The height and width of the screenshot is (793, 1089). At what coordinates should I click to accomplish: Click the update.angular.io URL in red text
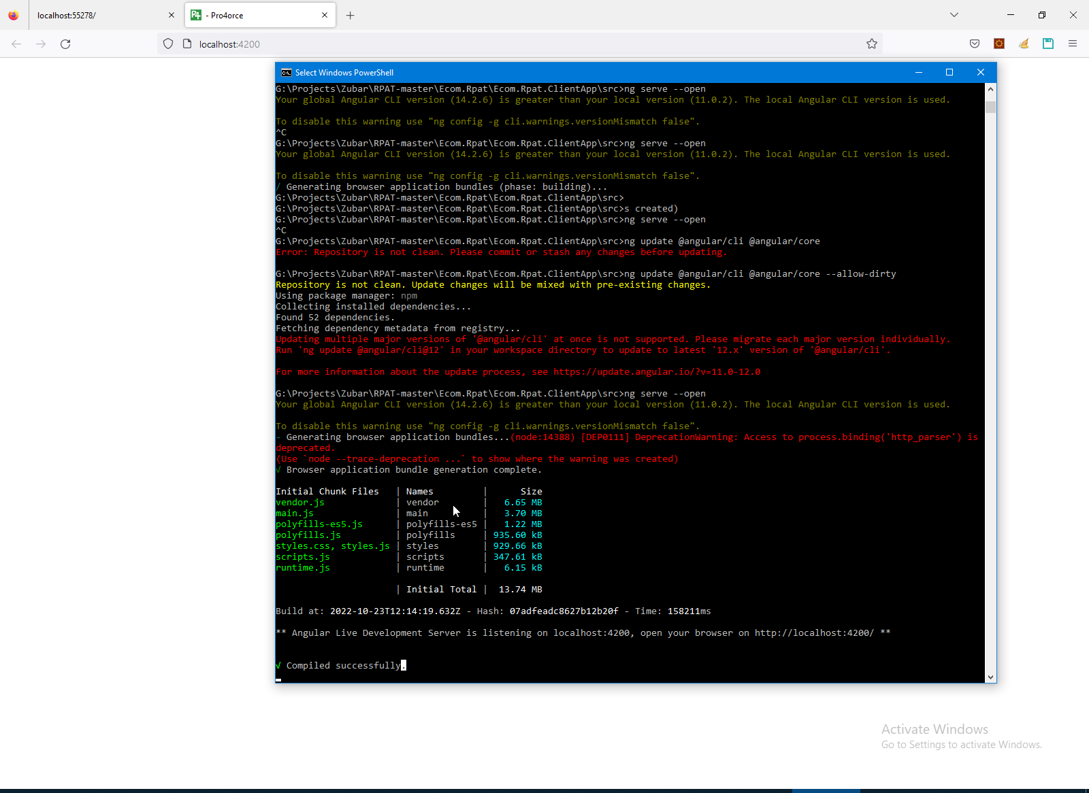click(657, 372)
